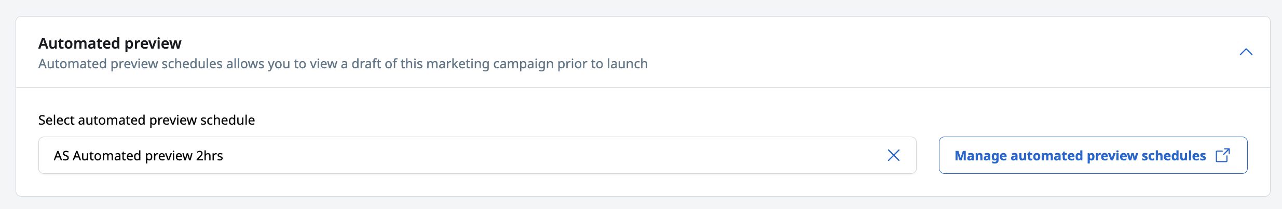Click the up-arrow chevron in the card header
Screen dimensions: 1282x209
(x=1246, y=52)
